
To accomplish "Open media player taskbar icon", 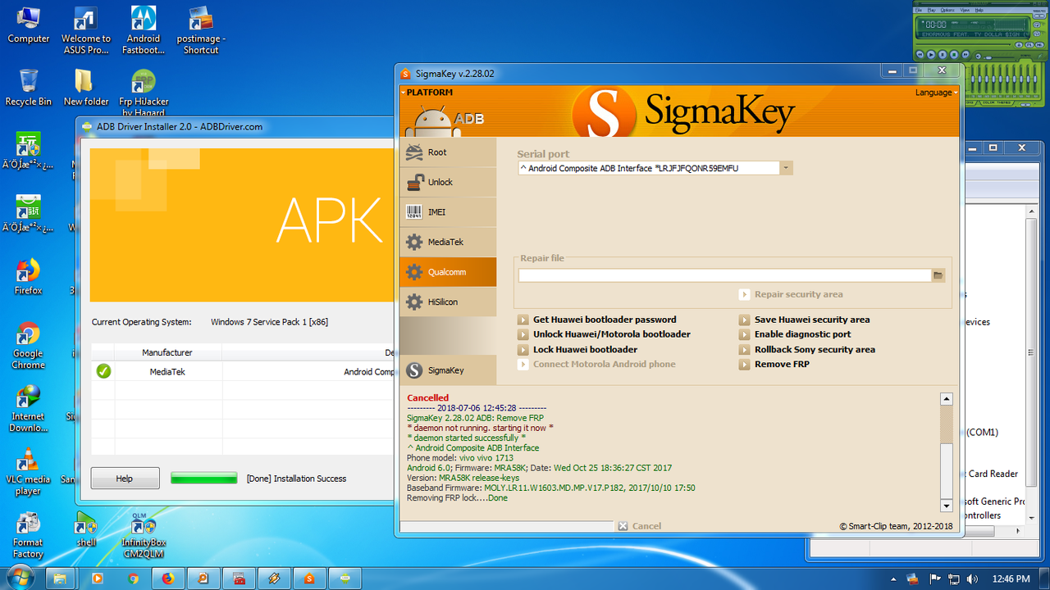I will [x=98, y=579].
